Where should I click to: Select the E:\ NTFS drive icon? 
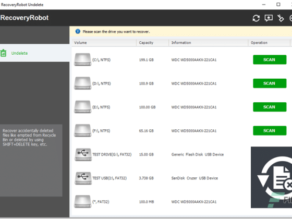coord(83,107)
